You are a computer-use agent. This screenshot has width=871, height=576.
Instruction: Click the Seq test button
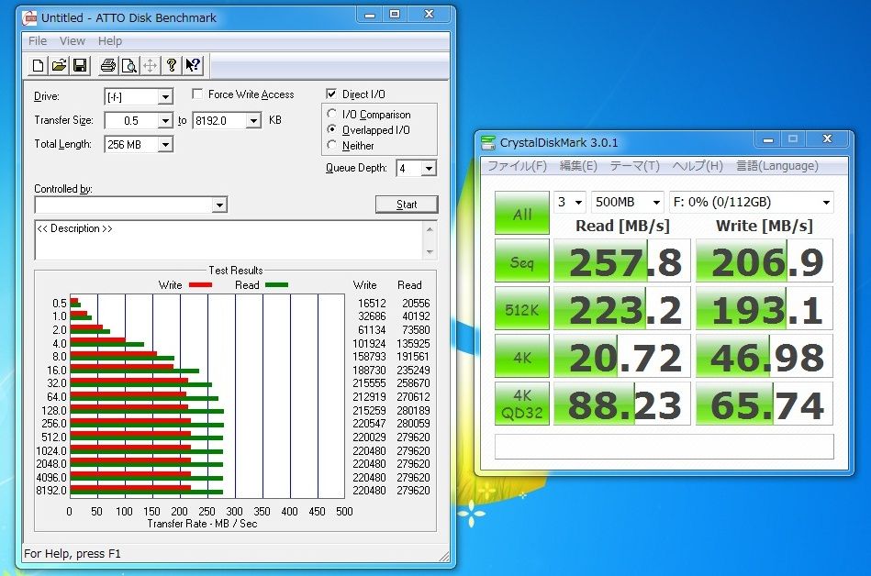[522, 261]
